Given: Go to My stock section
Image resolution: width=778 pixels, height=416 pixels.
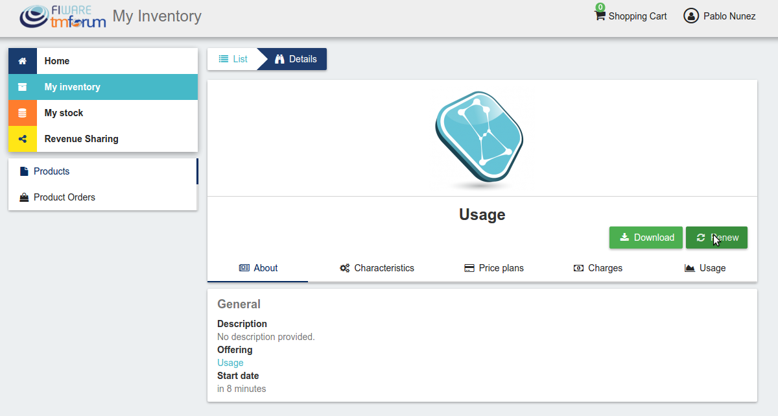Looking at the screenshot, I should tap(103, 113).
